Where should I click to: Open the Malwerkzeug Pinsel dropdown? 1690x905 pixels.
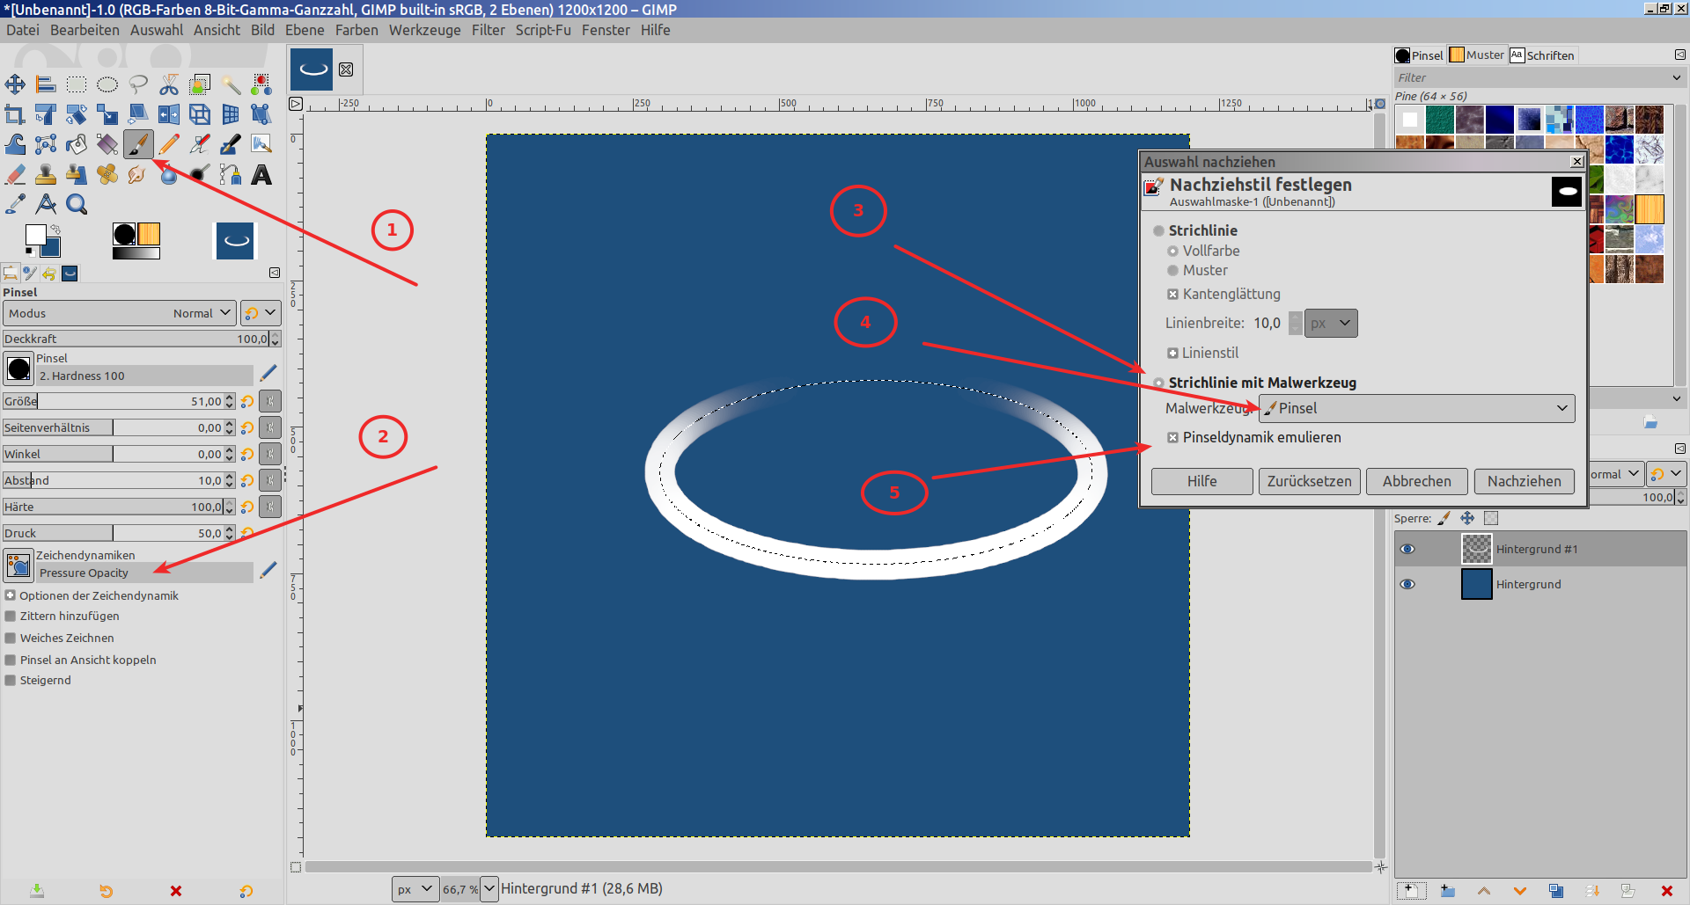point(1416,408)
